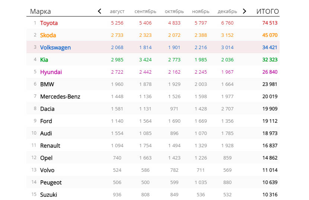Open the Skoda brand link

click(48, 35)
